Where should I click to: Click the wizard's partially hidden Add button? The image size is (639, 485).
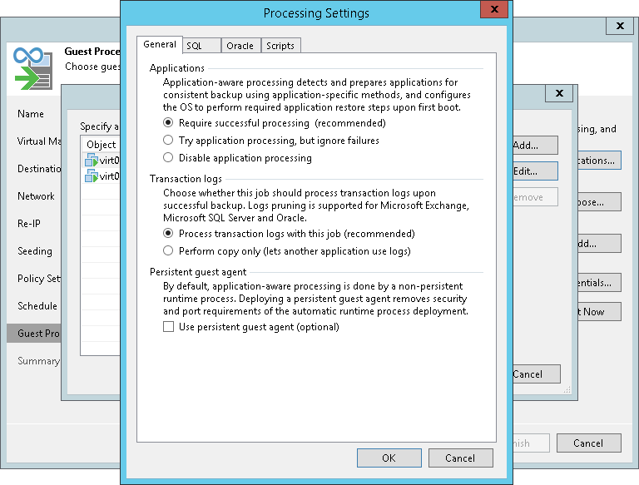(599, 243)
